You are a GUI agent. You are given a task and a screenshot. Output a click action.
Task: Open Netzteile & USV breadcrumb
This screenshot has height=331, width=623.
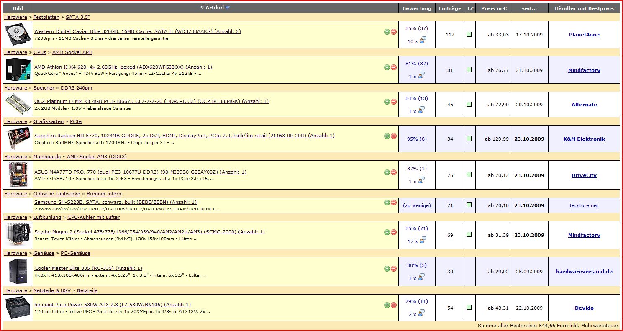point(52,290)
